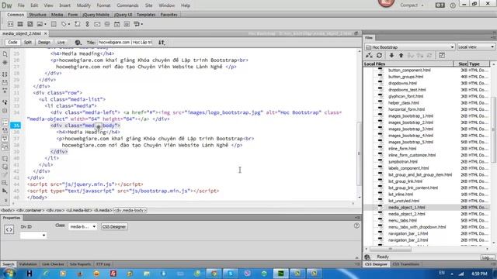Switch to the CSS Transitions tab
Viewport: 497px width, 279px height.
tap(405, 264)
